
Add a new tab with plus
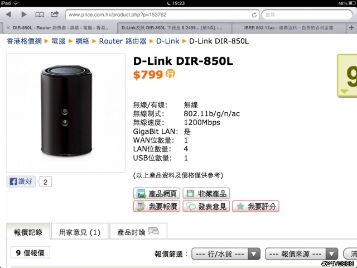[x=351, y=28]
